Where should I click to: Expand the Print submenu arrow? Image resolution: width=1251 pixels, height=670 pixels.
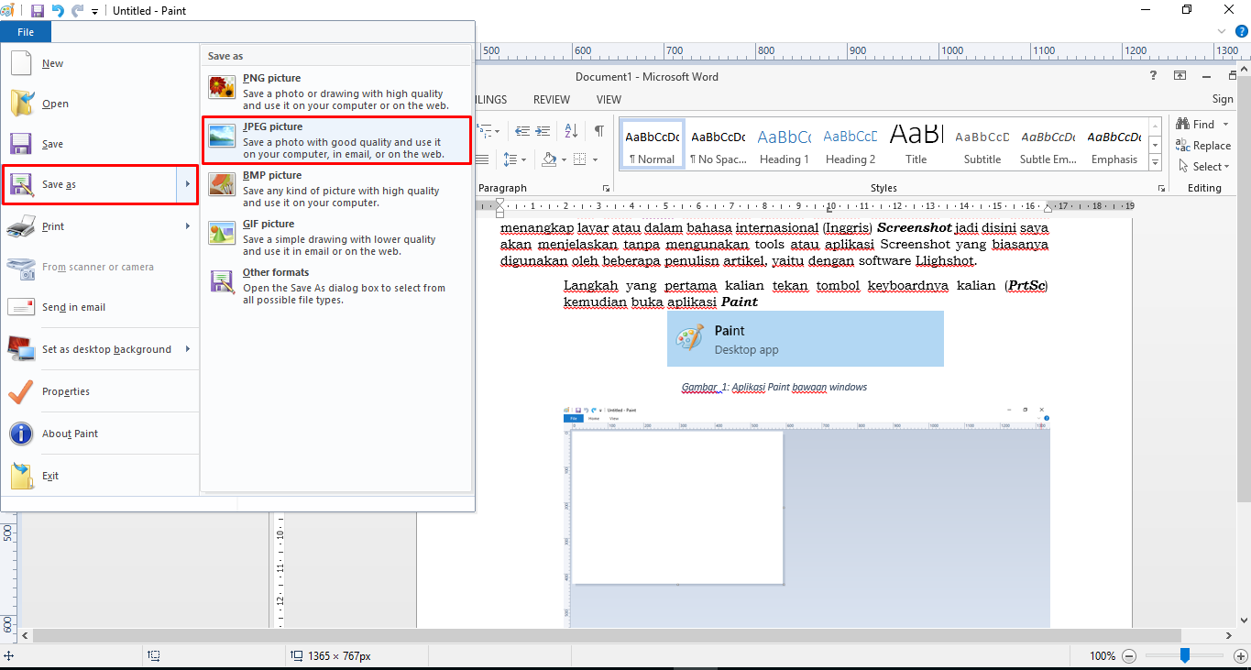pos(187,226)
